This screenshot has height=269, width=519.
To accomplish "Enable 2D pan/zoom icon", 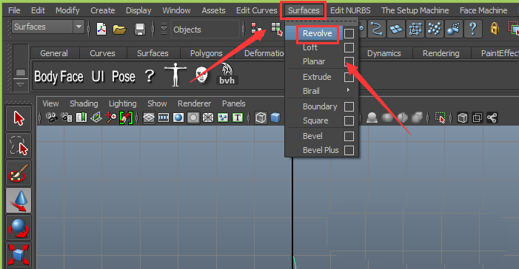I will (110, 118).
